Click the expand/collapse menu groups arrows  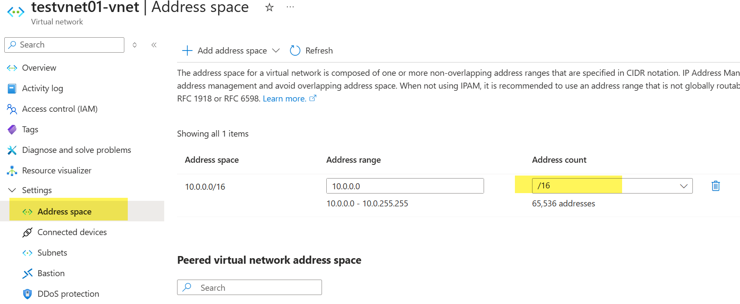[x=135, y=45]
